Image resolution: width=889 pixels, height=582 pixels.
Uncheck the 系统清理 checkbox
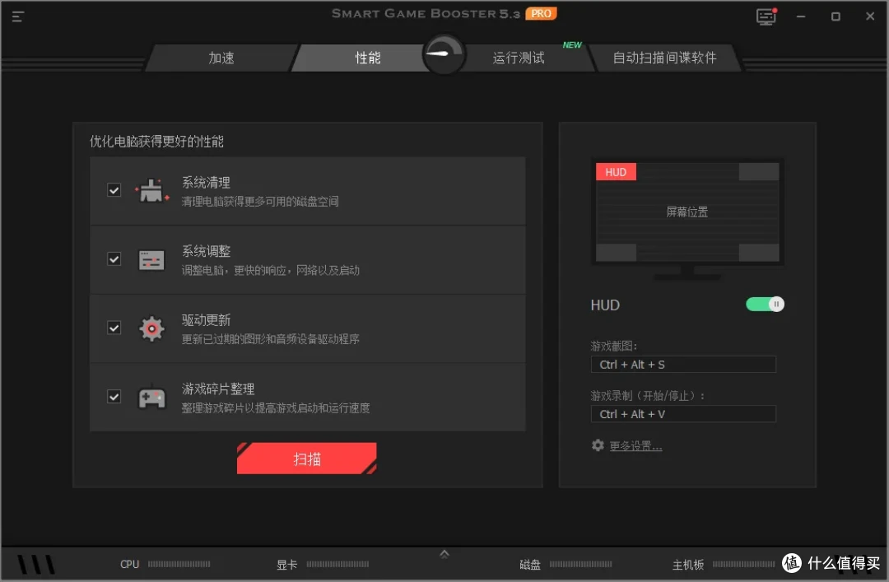coord(114,190)
